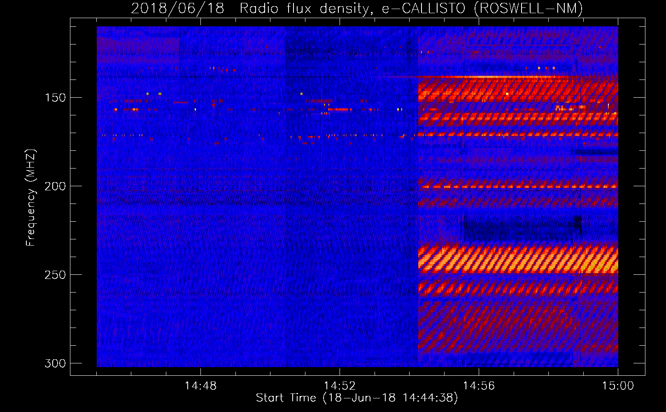Click the 300 frequency tick label
The height and width of the screenshot is (412, 666).
[55, 363]
